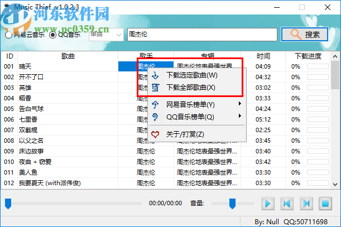Select song row 床边故事
The width and height of the screenshot is (341, 227).
tap(166, 151)
